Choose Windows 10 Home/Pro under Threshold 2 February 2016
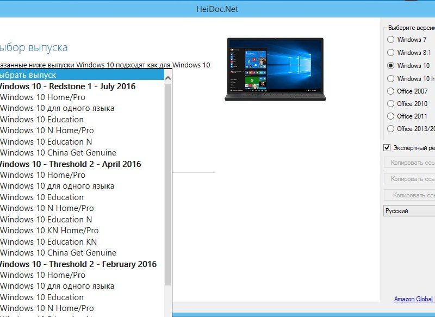The image size is (435, 317). 82,275
